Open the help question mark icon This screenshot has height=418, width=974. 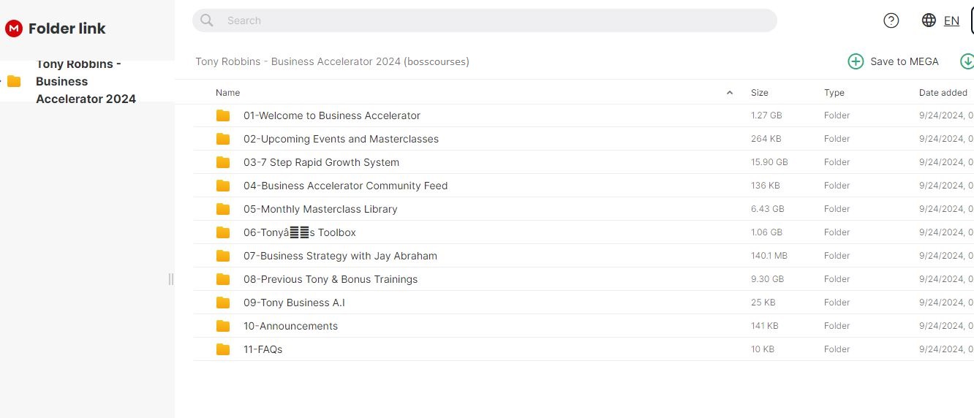pyautogui.click(x=891, y=20)
